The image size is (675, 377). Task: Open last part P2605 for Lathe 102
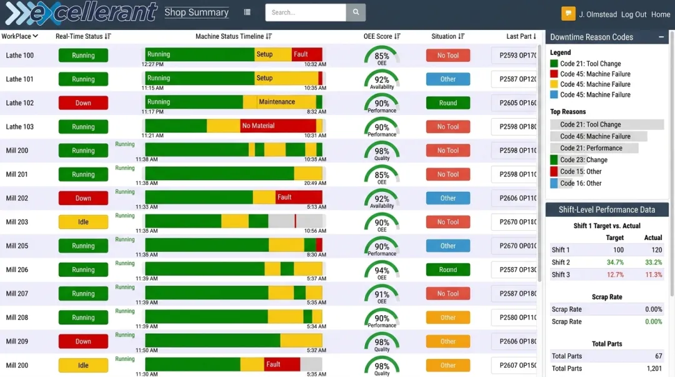click(x=514, y=103)
